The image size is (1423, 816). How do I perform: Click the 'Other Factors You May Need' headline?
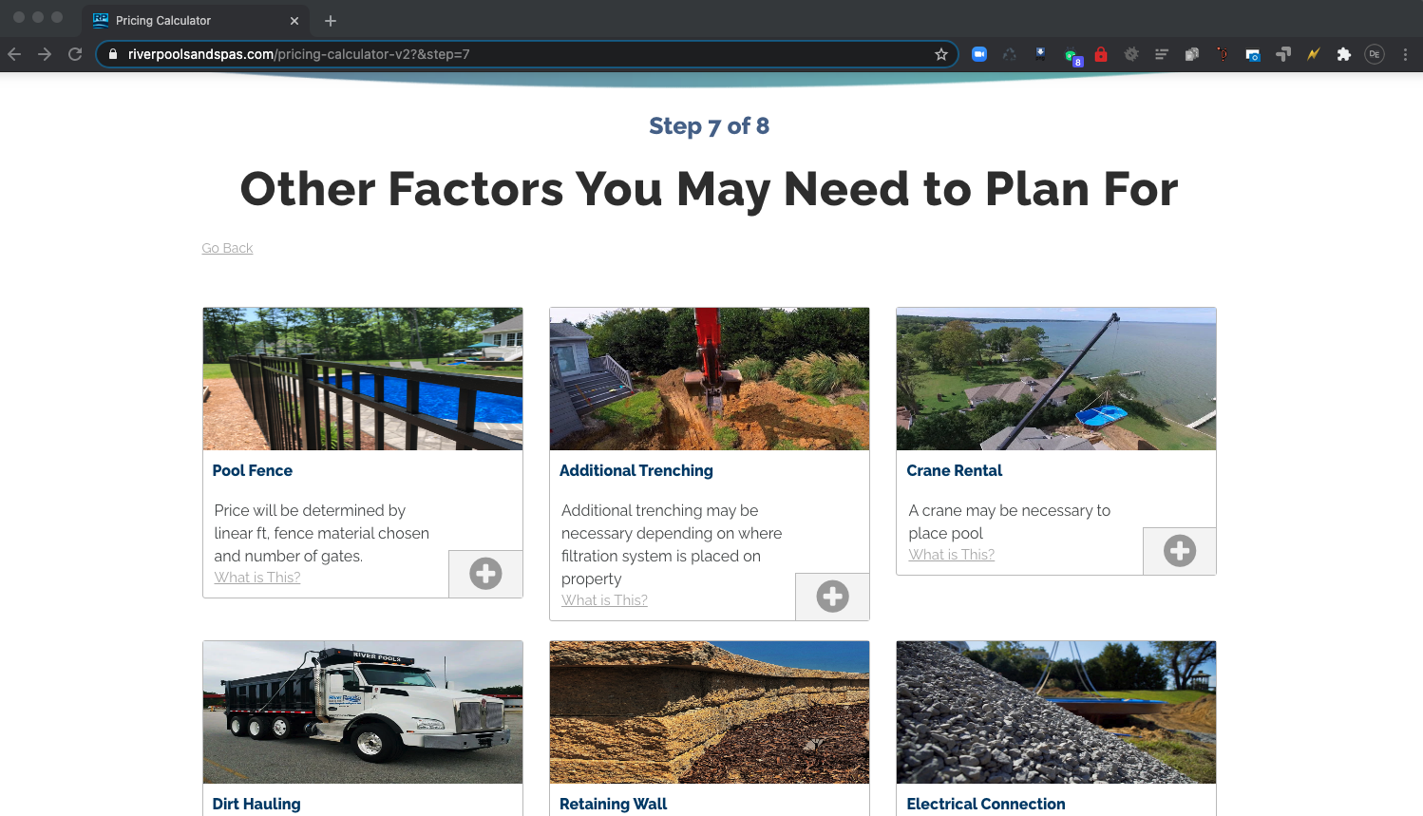click(x=710, y=189)
